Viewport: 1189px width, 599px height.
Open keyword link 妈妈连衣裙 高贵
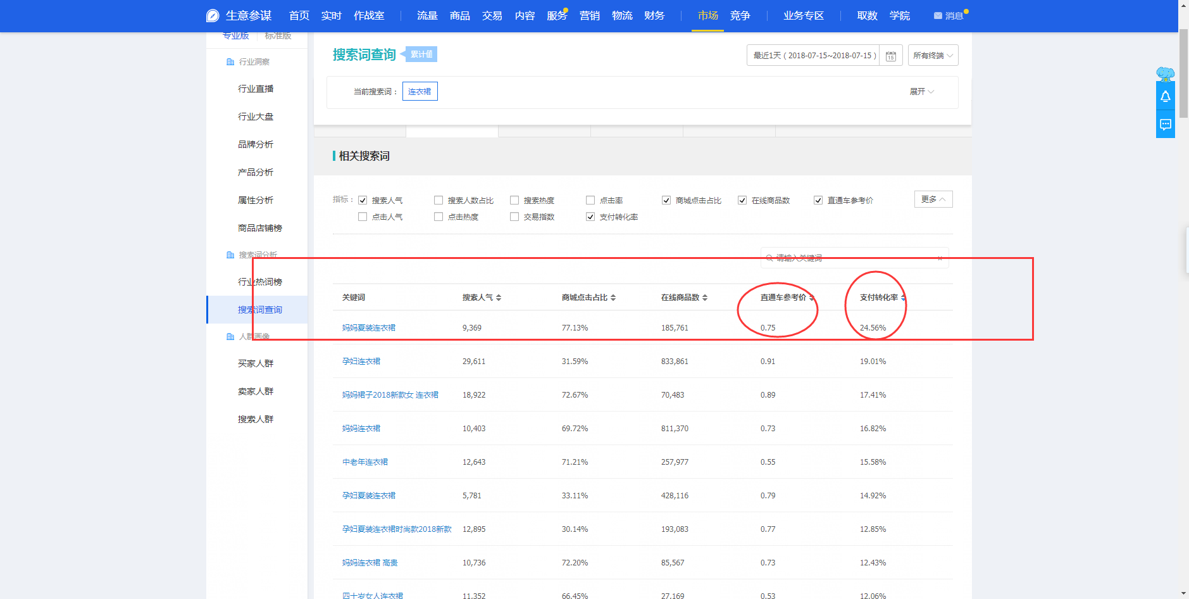click(370, 563)
